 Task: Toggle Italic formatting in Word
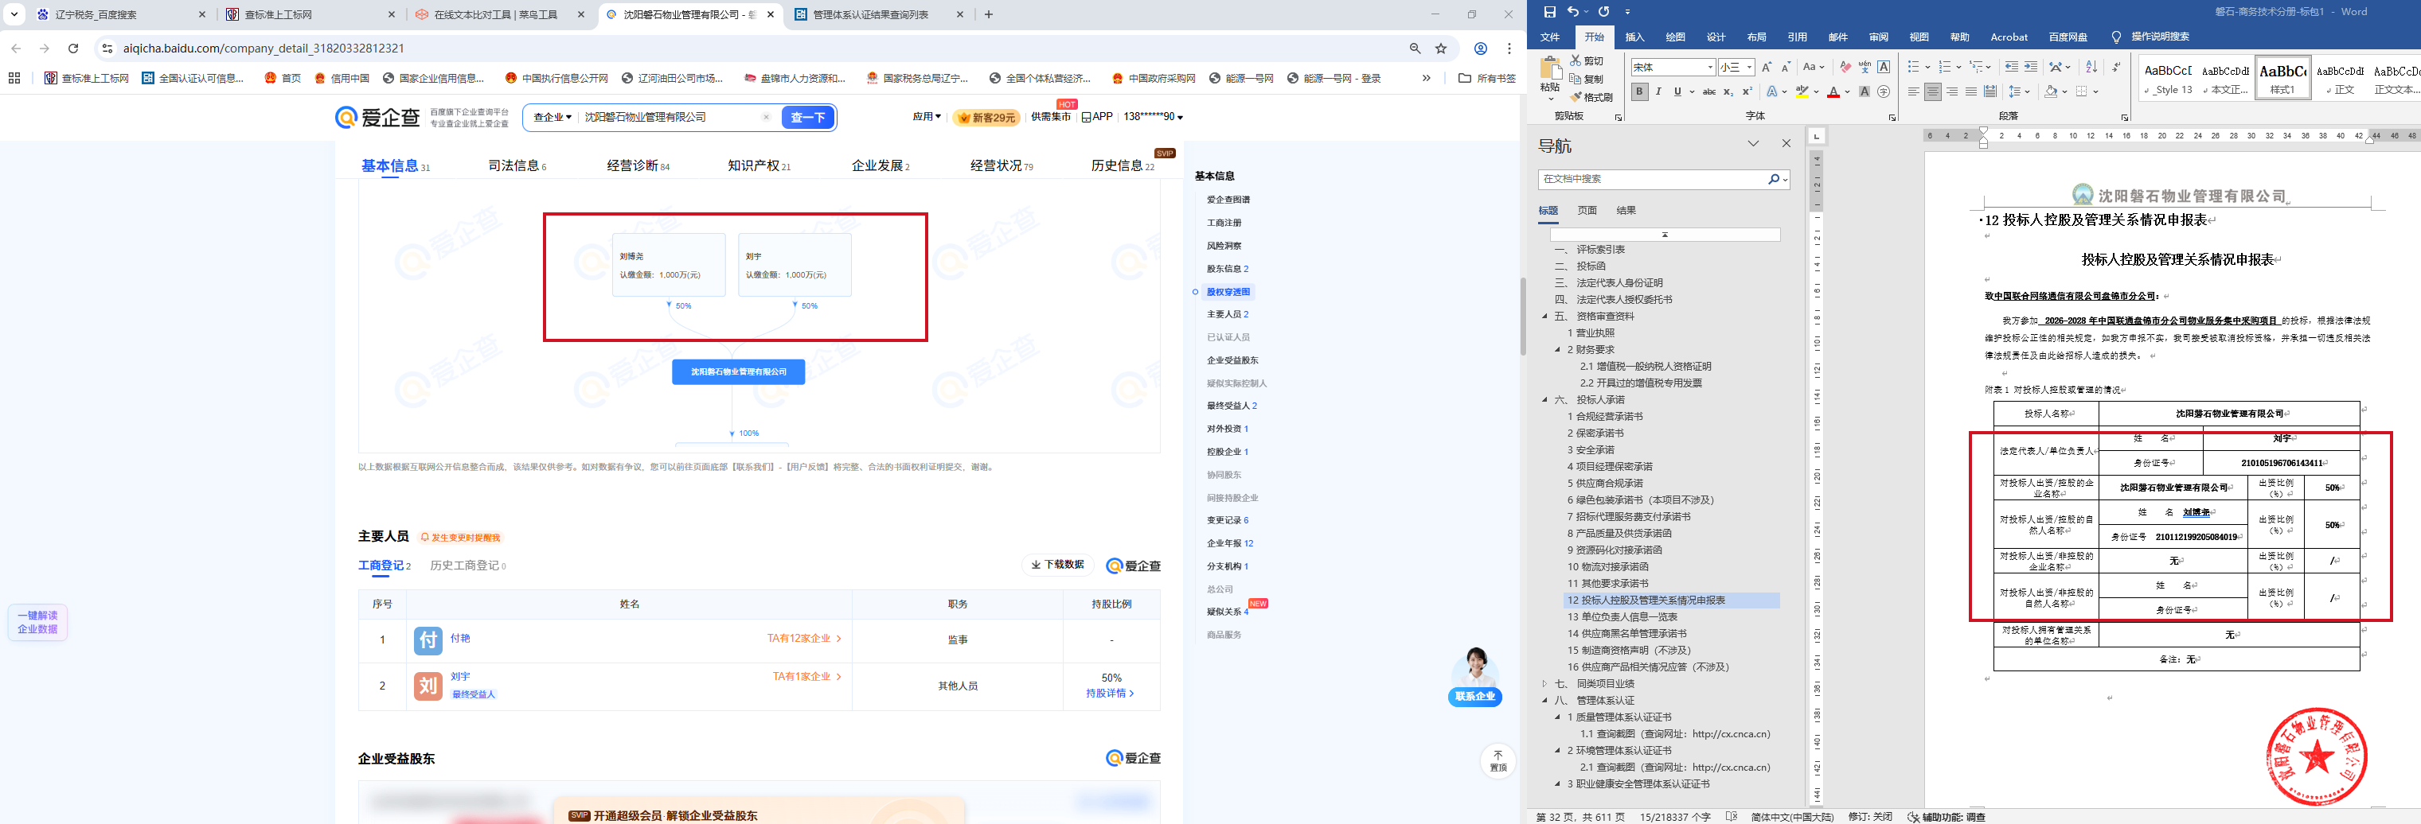tap(1658, 92)
